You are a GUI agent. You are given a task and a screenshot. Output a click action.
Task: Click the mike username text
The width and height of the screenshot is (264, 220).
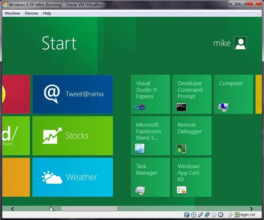(222, 43)
